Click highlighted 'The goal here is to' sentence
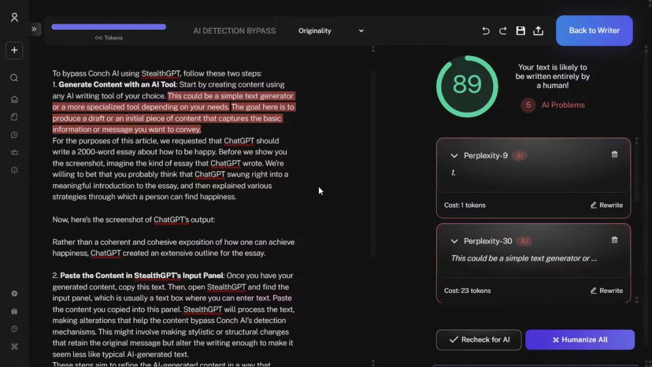Viewport: 652px width, 367px height. point(173,118)
